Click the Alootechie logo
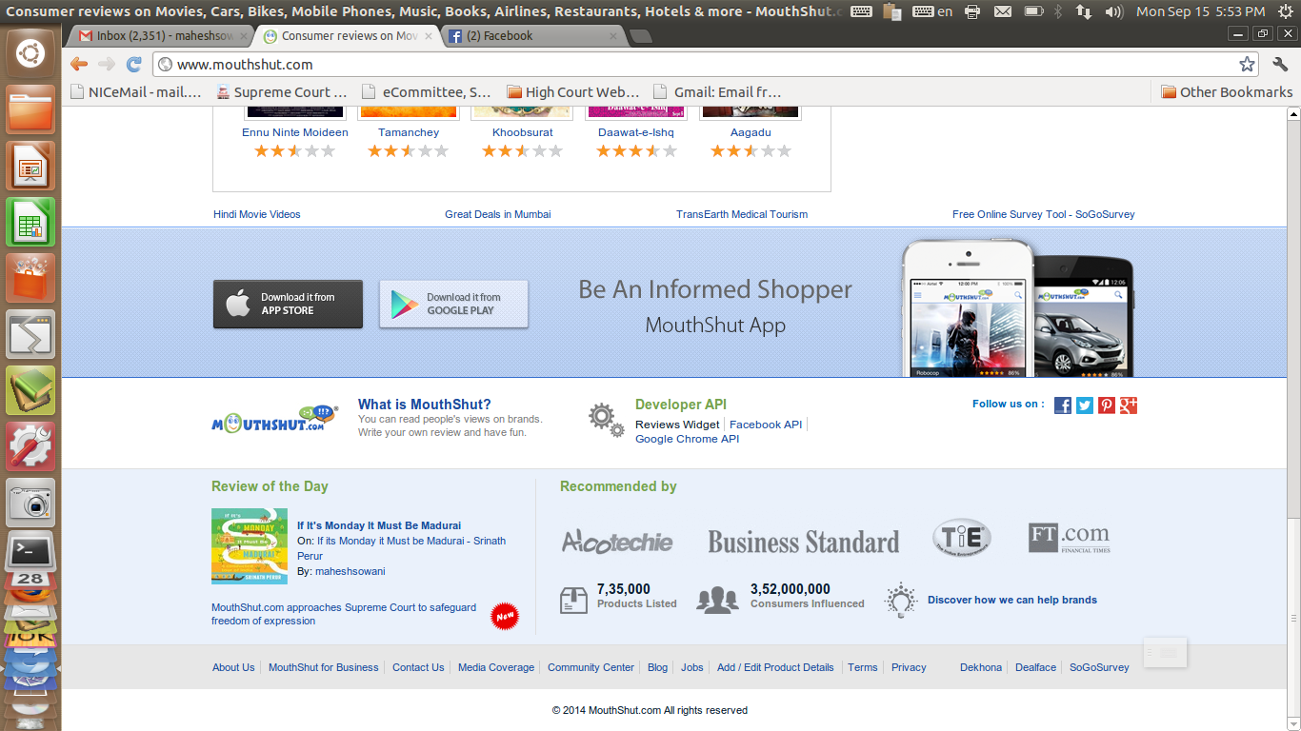1301x731 pixels. [617, 542]
